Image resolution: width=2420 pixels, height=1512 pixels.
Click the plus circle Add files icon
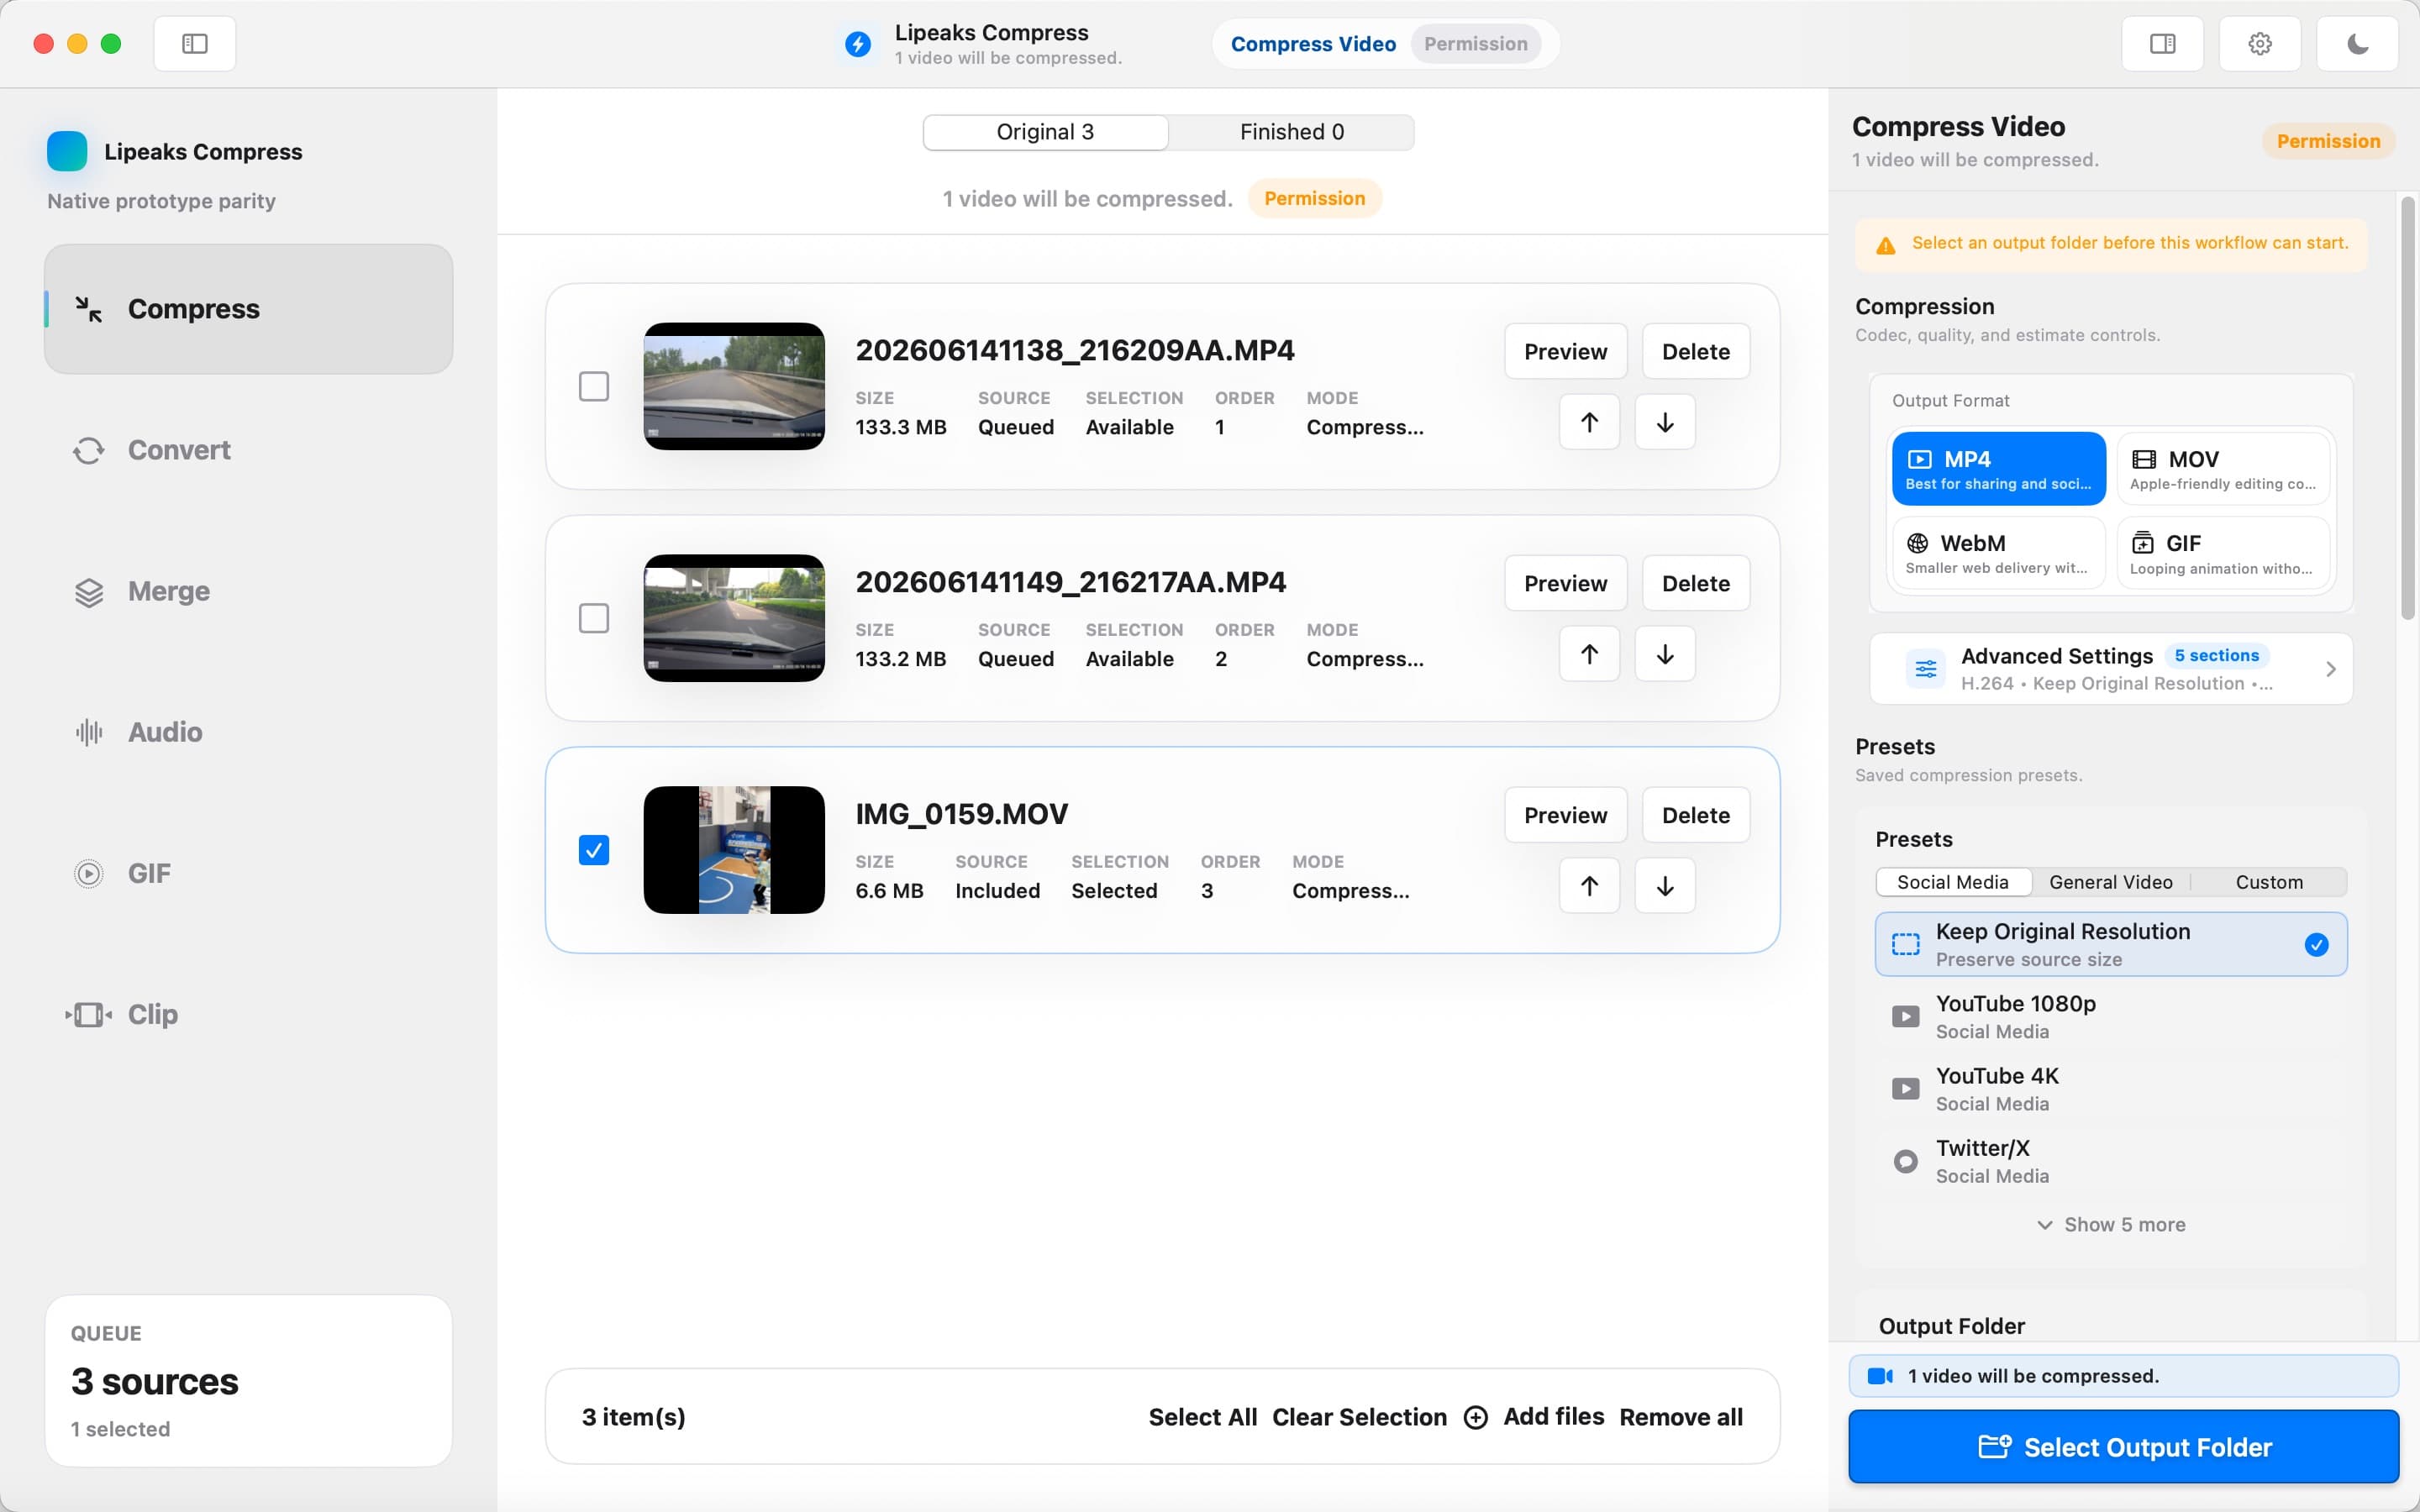coord(1475,1417)
